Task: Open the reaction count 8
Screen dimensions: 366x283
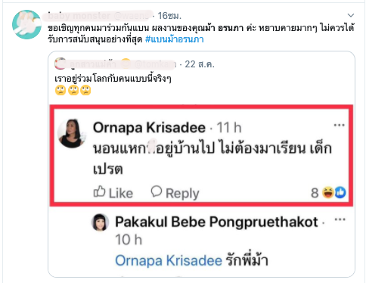Action: click(315, 193)
